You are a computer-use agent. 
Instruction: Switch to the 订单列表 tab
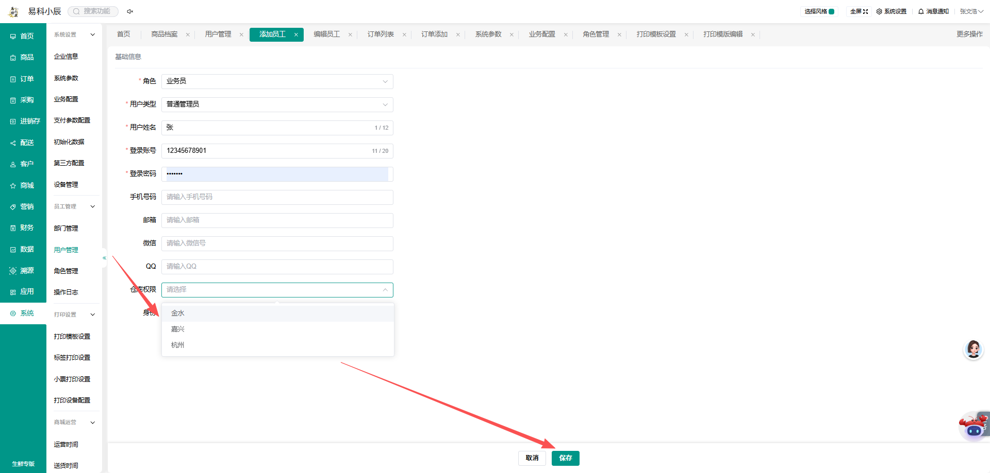tap(381, 34)
